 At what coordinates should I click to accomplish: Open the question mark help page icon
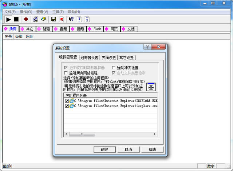click(79, 19)
